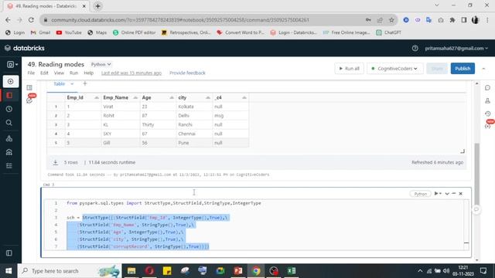Click the table resize handle corner
Screen dimensions: 495x278
tap(463, 151)
